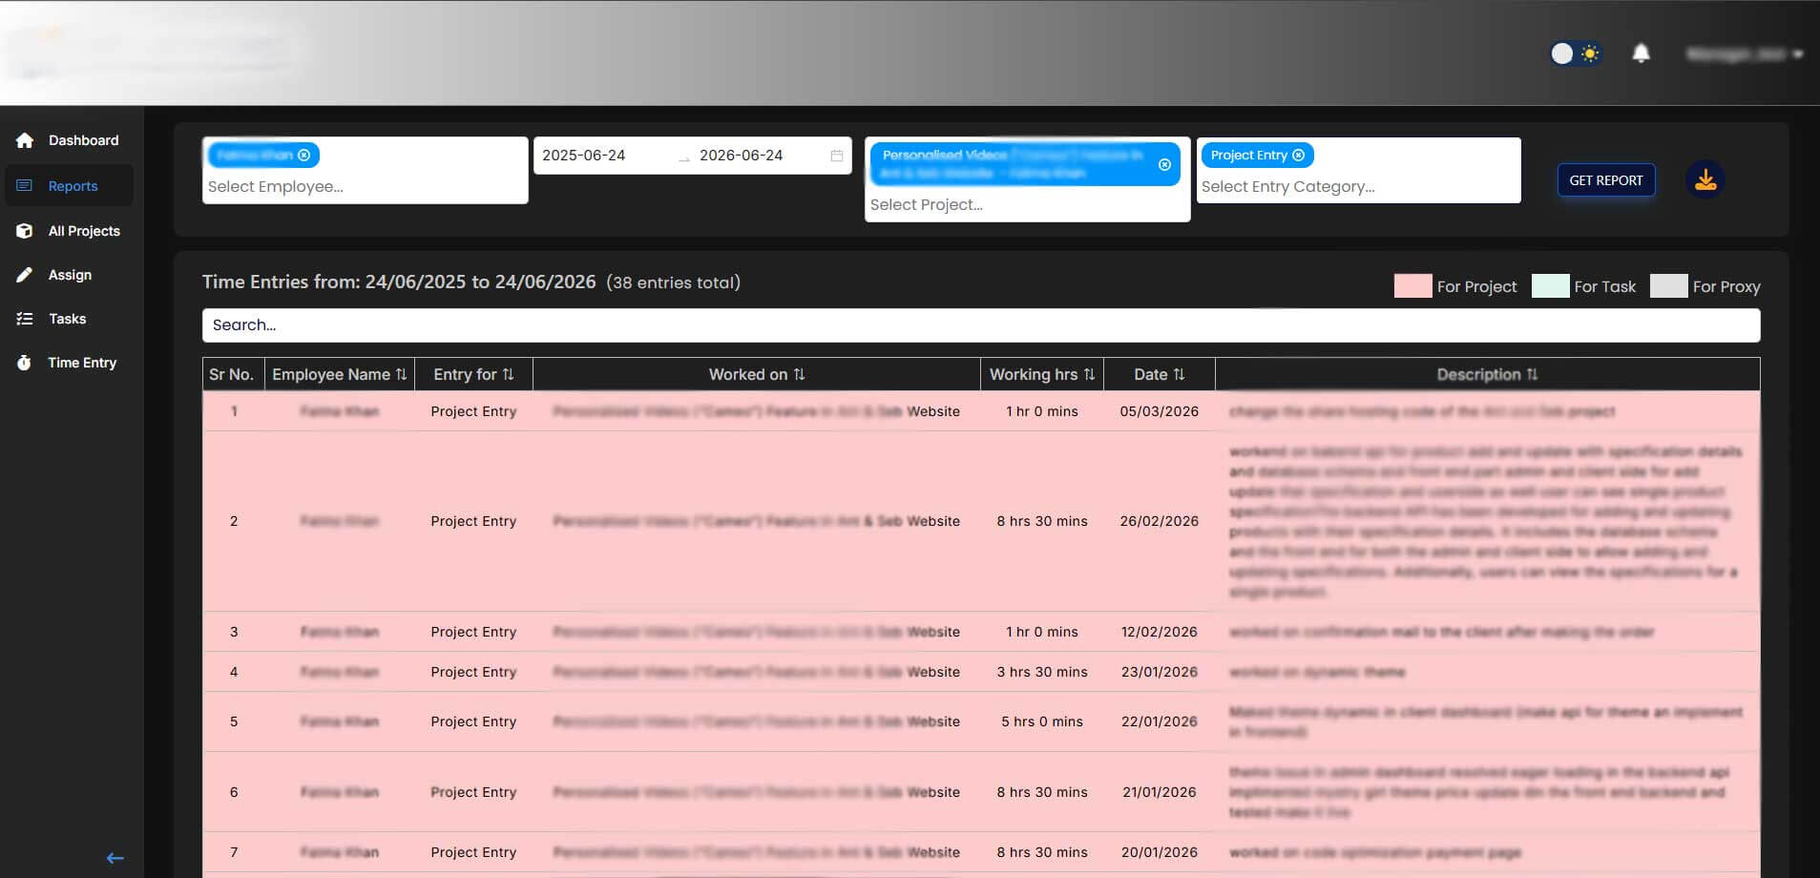Sort by Entry for column
Screen dimensions: 1820x878
click(x=509, y=374)
